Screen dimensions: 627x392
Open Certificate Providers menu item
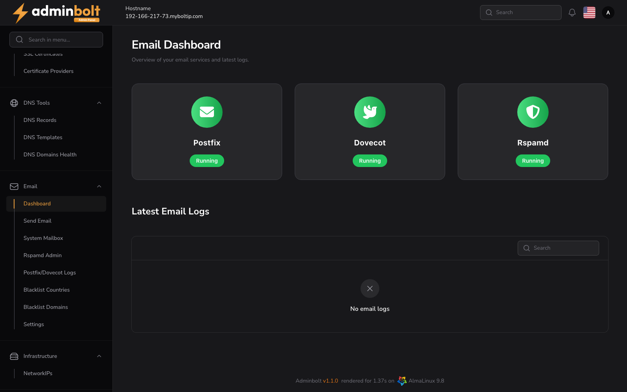[x=56, y=71]
